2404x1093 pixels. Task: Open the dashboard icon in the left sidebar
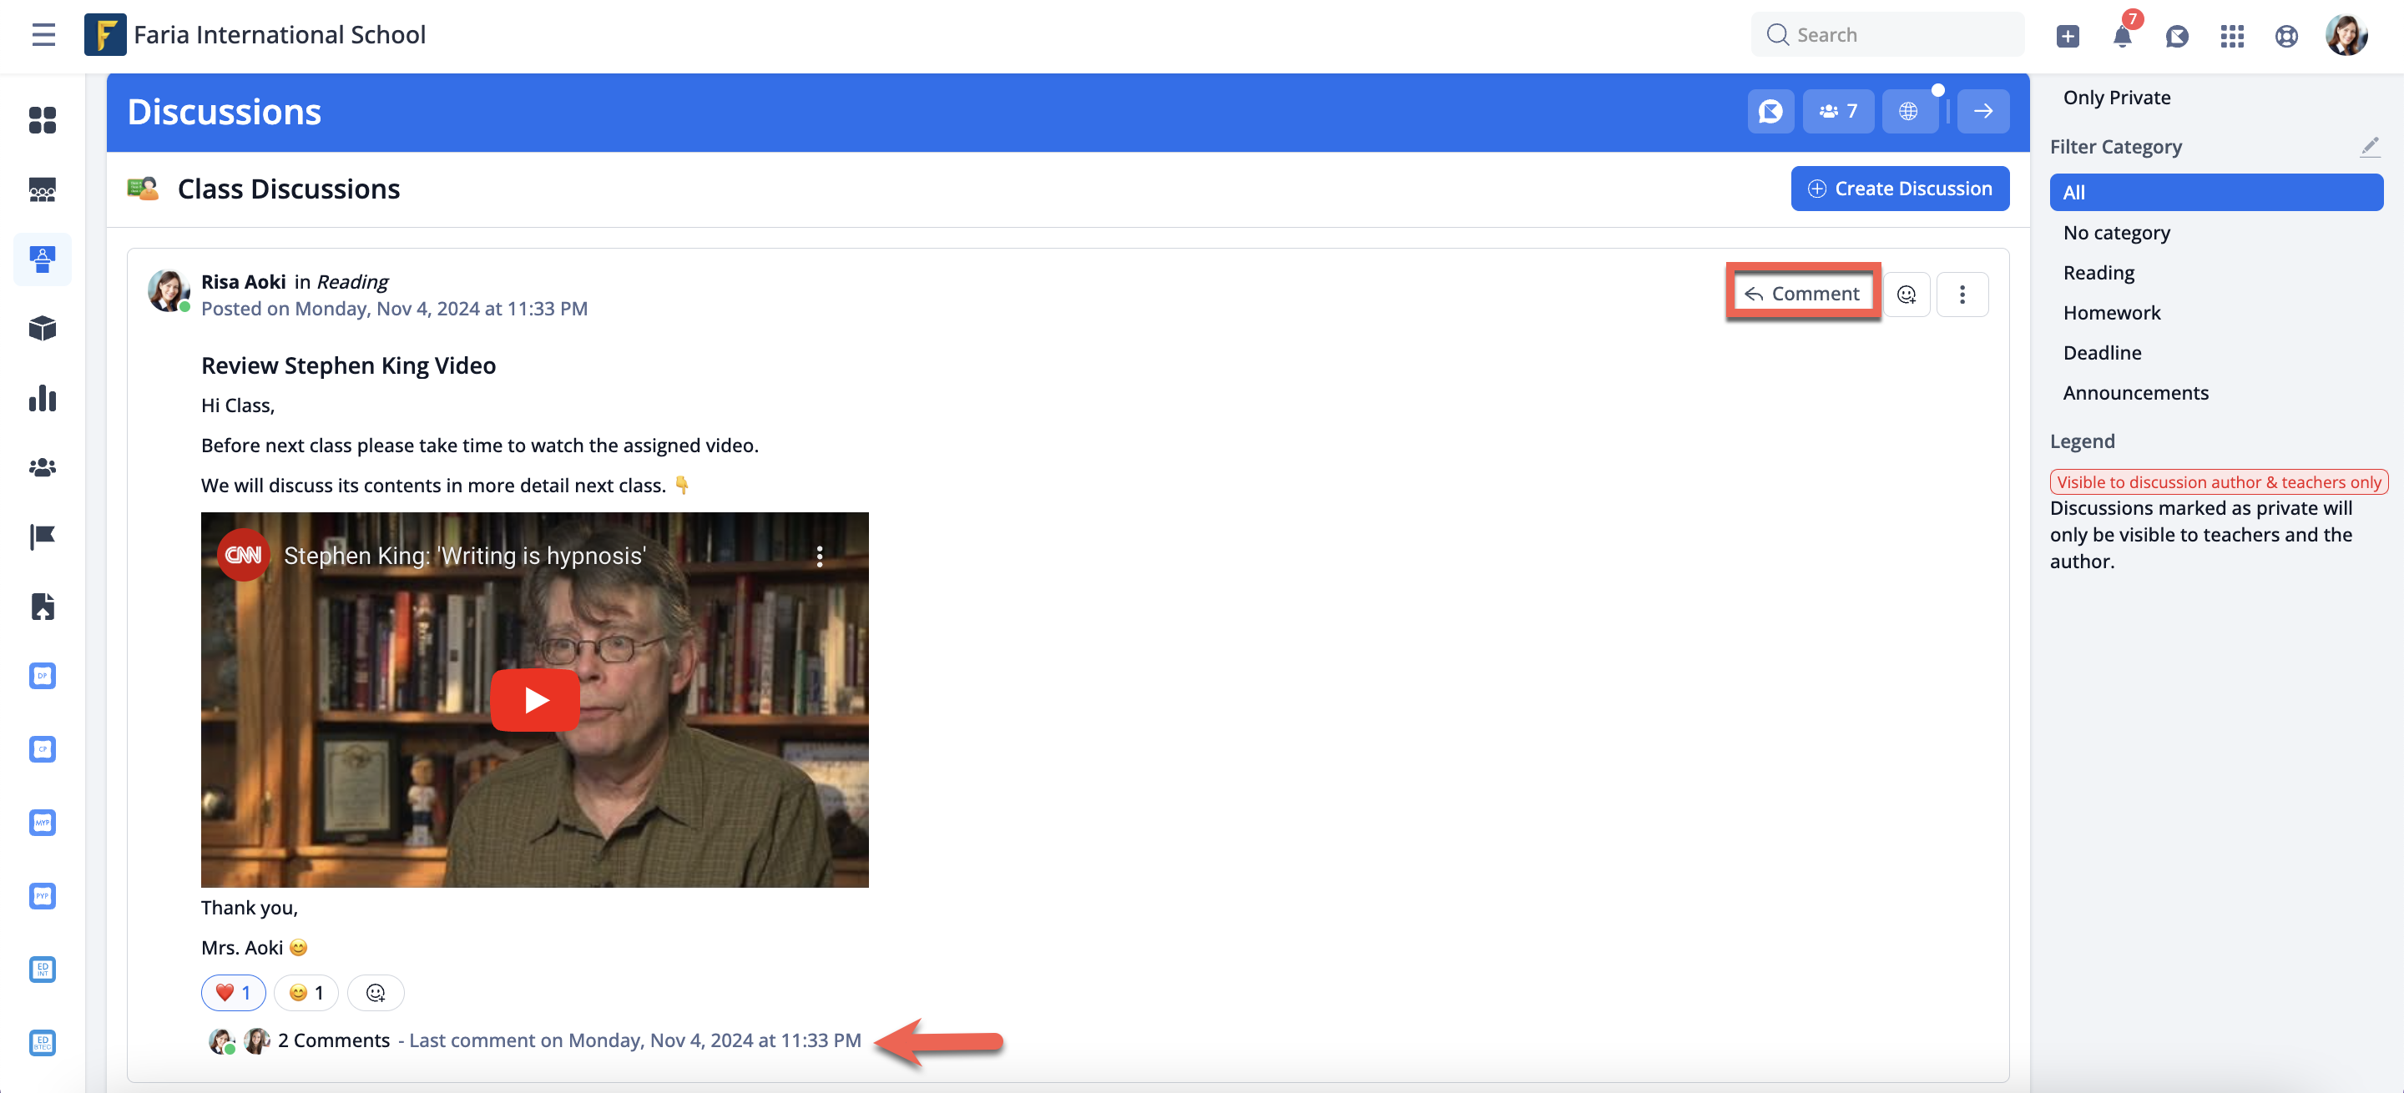point(42,120)
